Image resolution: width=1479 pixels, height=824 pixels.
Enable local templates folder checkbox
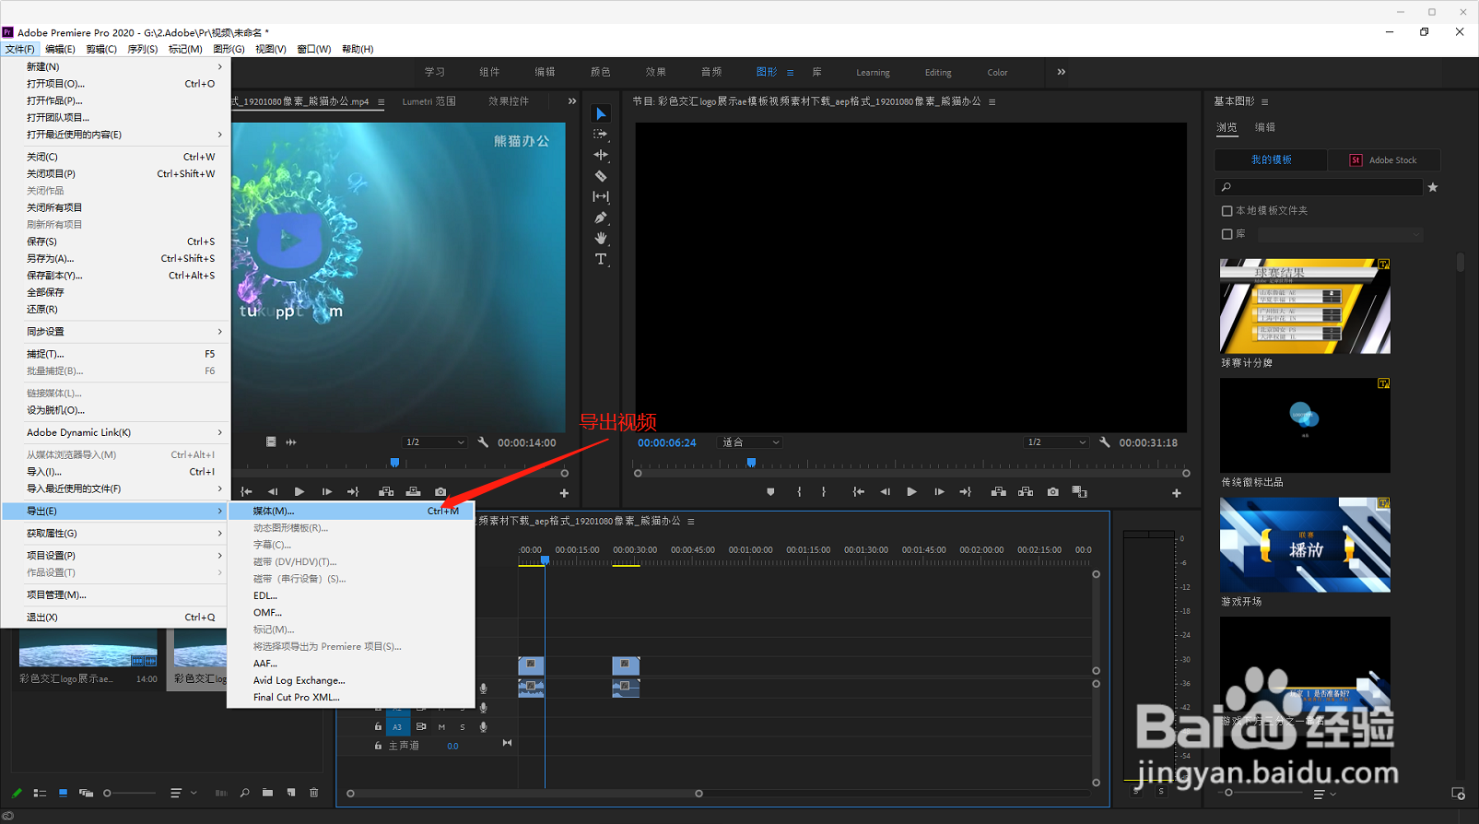pyautogui.click(x=1227, y=211)
